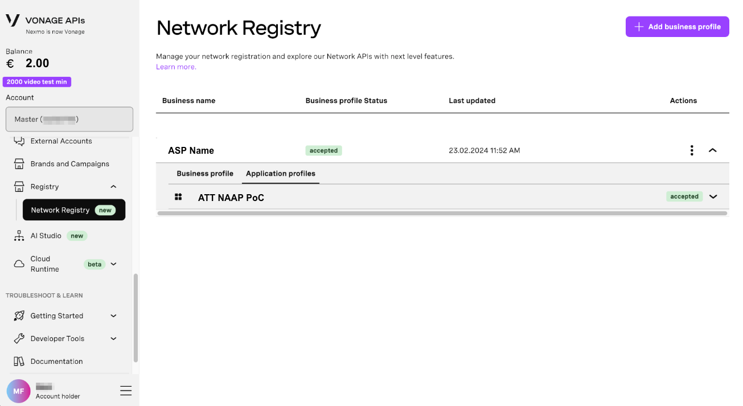Open AI Studio from the sidebar

tap(46, 235)
